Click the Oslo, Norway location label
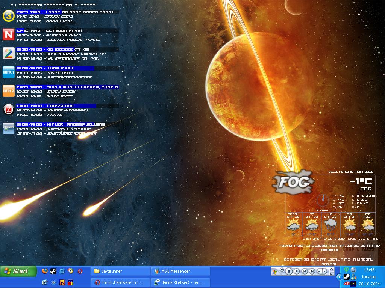The image size is (385, 288). (352, 172)
